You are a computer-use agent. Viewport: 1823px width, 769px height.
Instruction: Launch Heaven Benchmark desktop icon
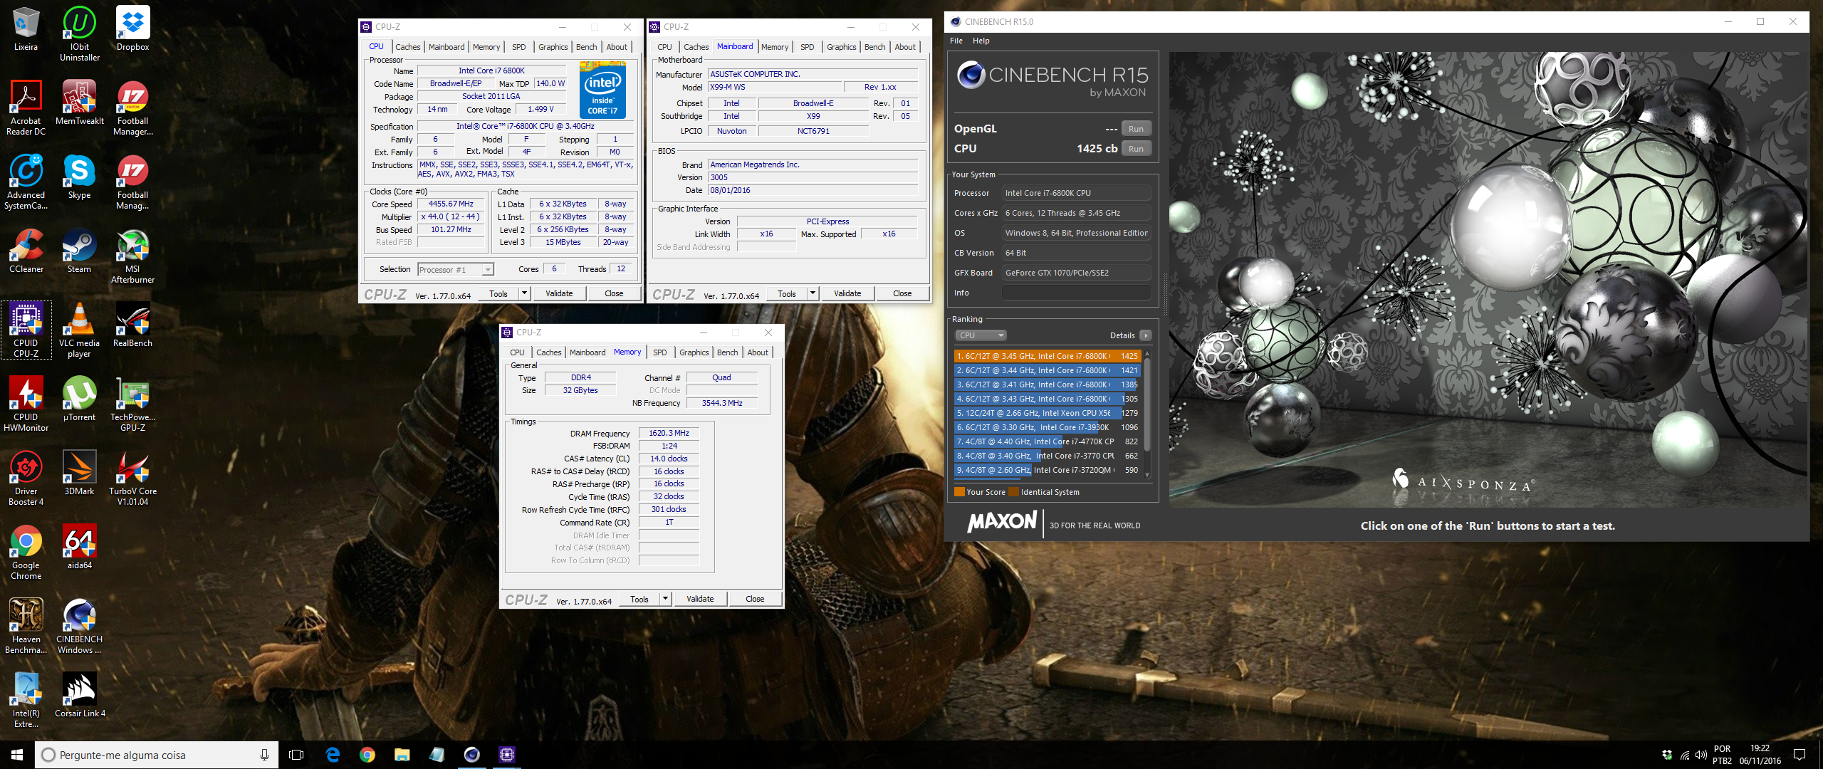point(26,626)
